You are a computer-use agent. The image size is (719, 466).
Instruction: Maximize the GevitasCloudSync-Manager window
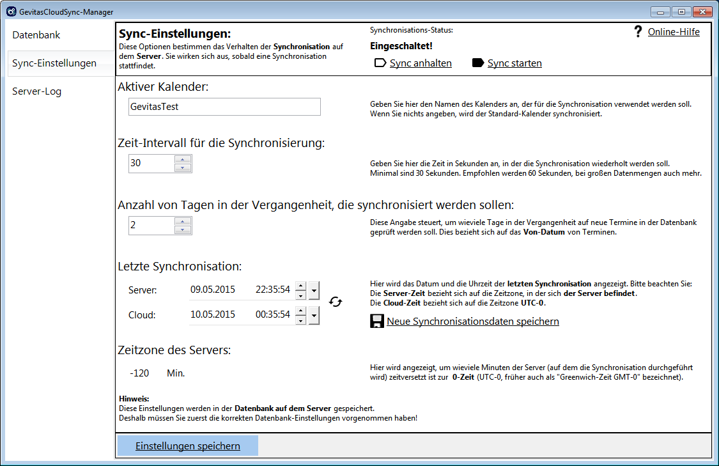click(x=681, y=12)
